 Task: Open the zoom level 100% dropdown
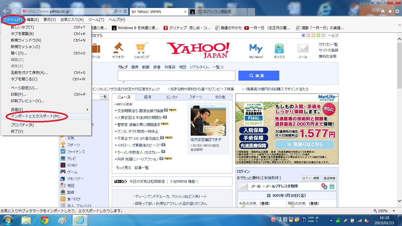tap(394, 211)
